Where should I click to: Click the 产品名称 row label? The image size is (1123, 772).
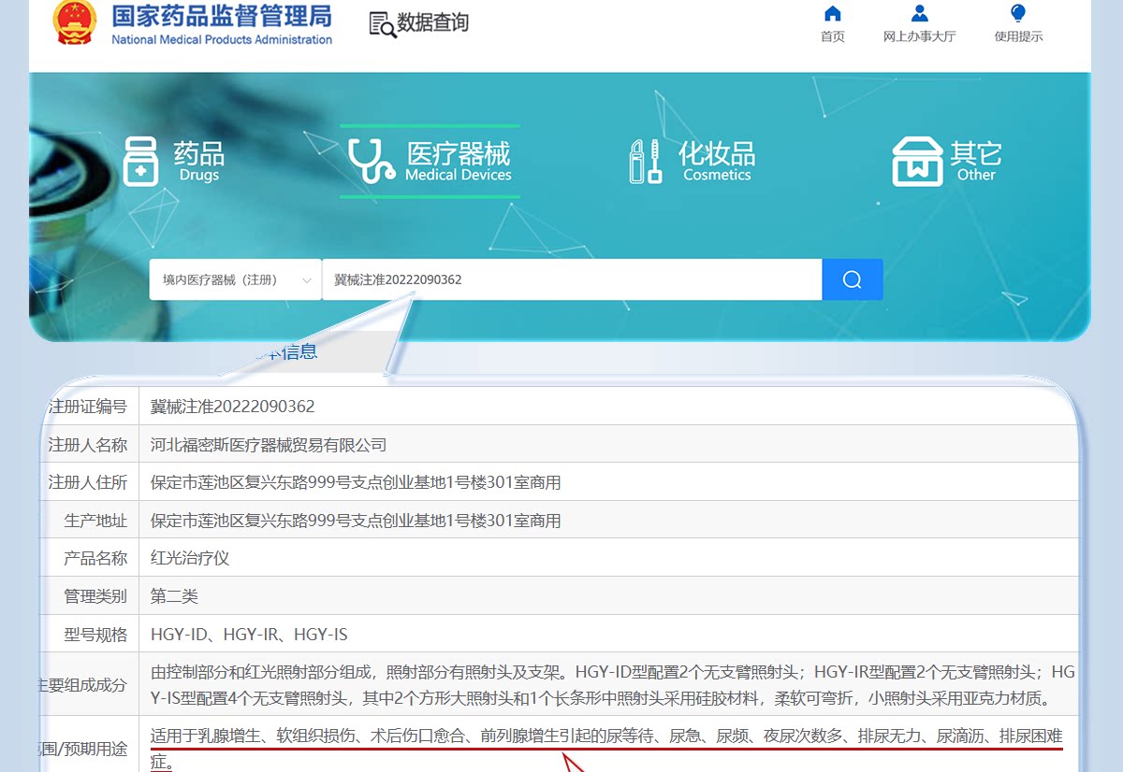(x=95, y=558)
